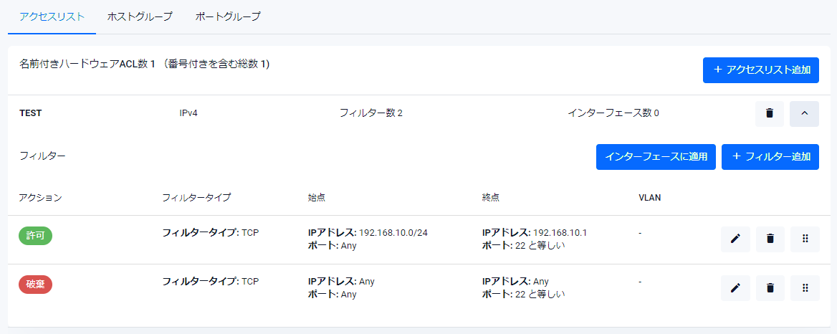This screenshot has height=334, width=837.
Task: Click インターフェースに適用 button
Action: tap(656, 157)
